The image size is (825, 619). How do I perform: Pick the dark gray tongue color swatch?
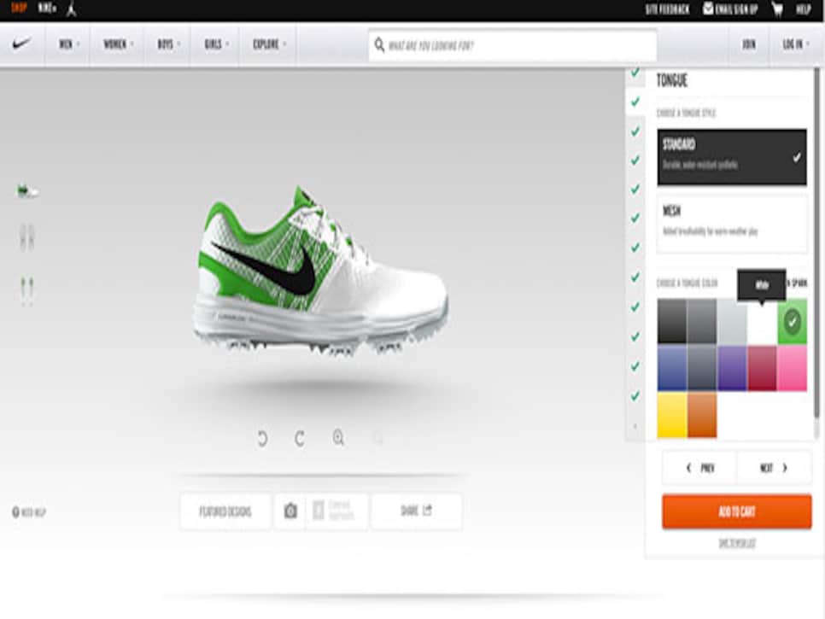click(702, 321)
